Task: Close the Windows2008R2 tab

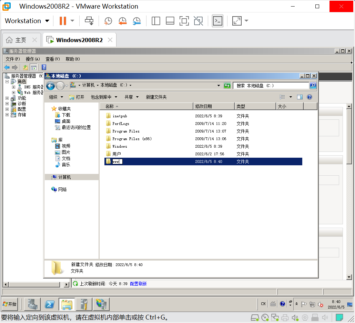Action: point(110,40)
